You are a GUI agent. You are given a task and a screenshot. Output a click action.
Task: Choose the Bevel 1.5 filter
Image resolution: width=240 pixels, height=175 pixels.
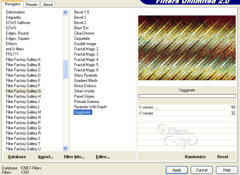click(81, 12)
